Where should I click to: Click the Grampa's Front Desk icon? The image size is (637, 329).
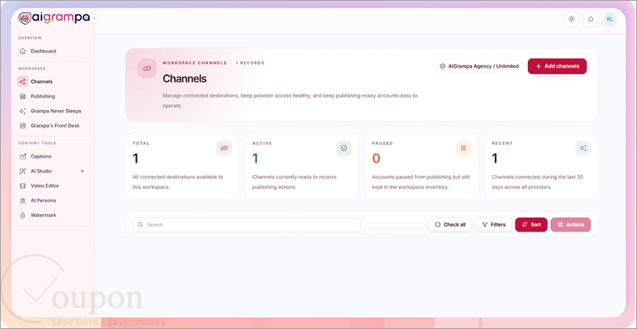[22, 126]
